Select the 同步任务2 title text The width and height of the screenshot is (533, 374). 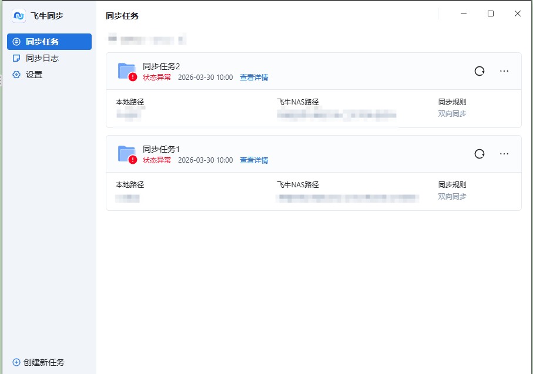[161, 66]
